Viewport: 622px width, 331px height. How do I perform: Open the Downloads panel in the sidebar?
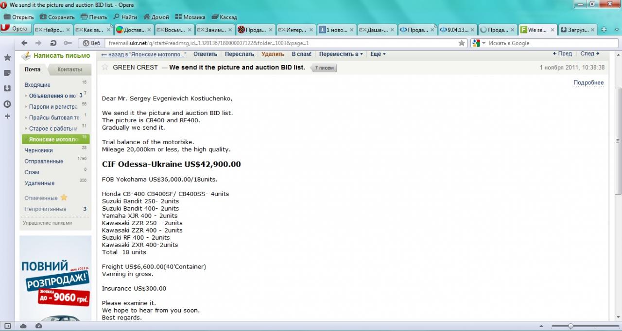[7, 89]
